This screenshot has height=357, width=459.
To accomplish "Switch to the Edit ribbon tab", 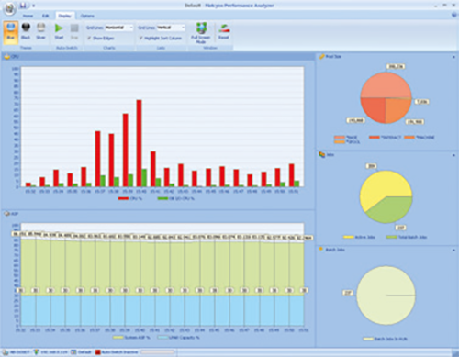I will click(45, 16).
